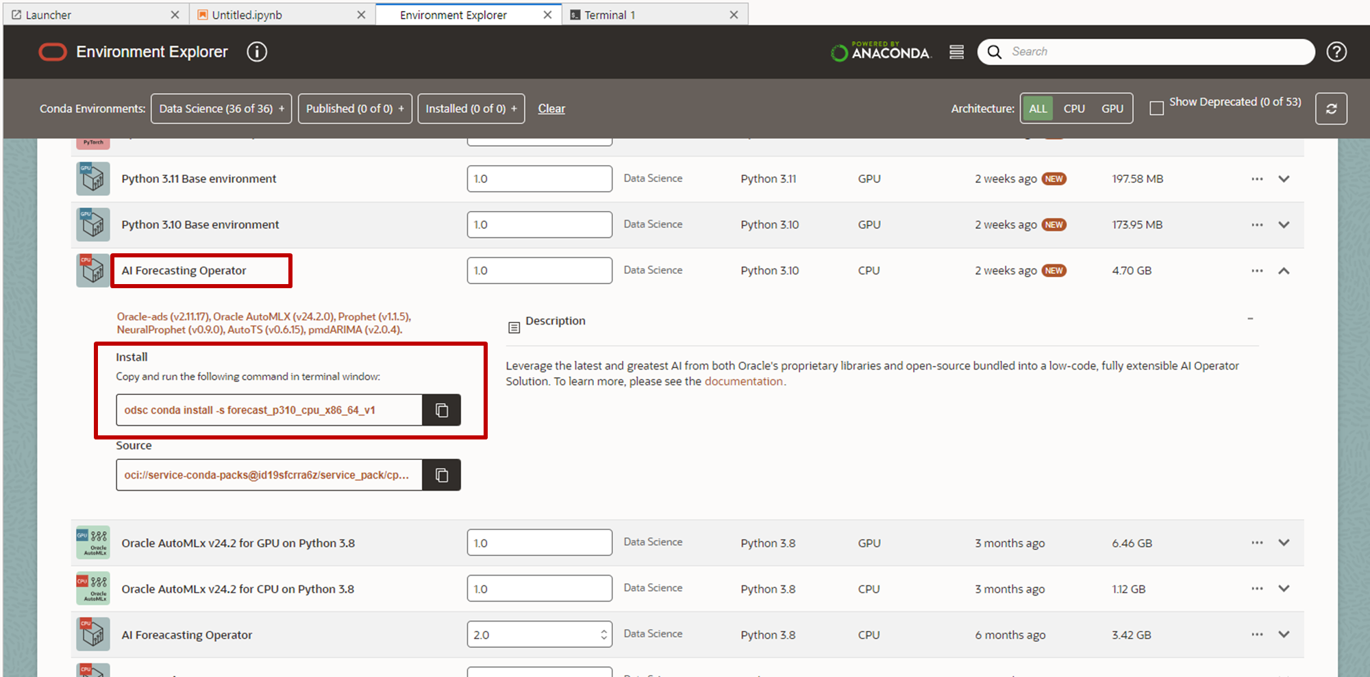The height and width of the screenshot is (677, 1370).
Task: Click the Description section icon
Action: [x=514, y=328]
